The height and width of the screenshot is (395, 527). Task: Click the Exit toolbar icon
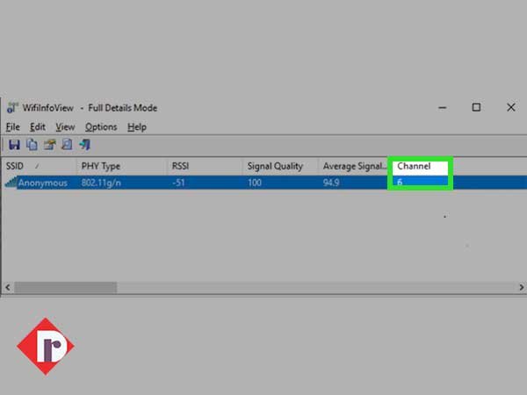84,145
